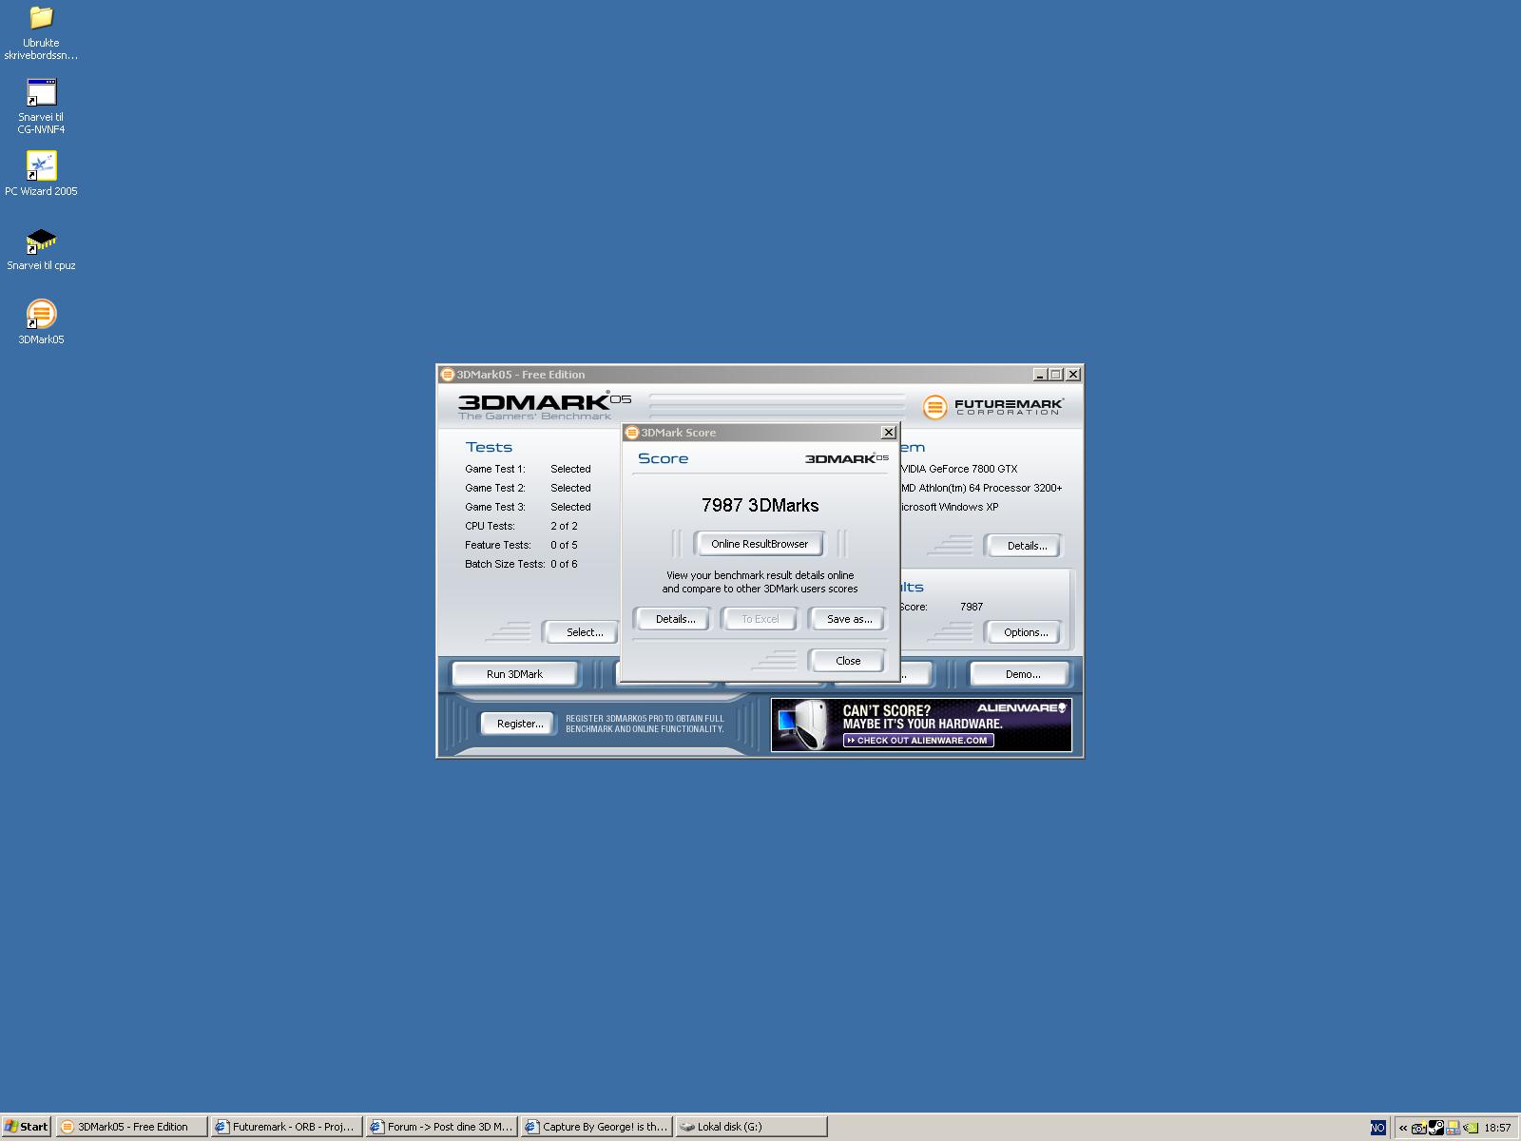The image size is (1521, 1141).
Task: Open Snarvei til CG-NVNF4 desktop shortcut
Action: 41,106
